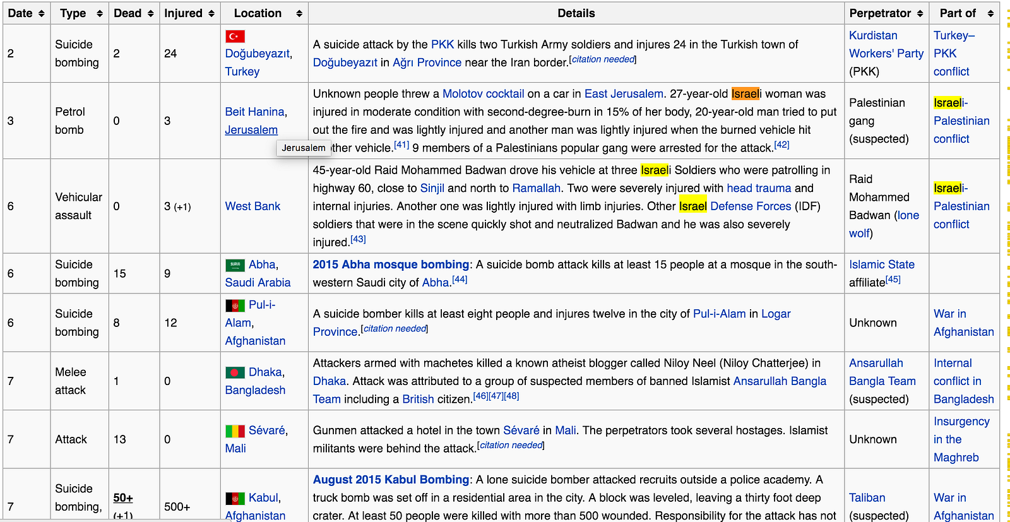Image resolution: width=1010 pixels, height=522 pixels.
Task: Click citation needed in Sévaré row
Action: [511, 445]
